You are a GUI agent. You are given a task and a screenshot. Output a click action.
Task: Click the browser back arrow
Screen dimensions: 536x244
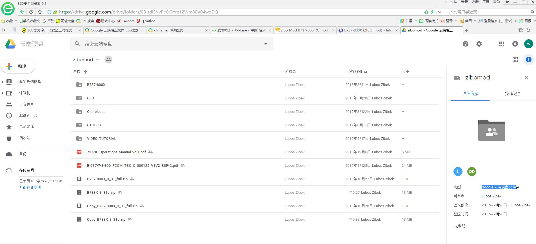pyautogui.click(x=22, y=12)
